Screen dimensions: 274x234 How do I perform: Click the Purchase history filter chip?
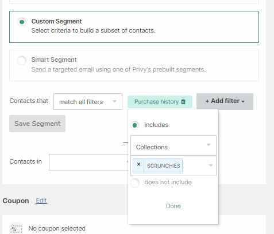pyautogui.click(x=160, y=102)
